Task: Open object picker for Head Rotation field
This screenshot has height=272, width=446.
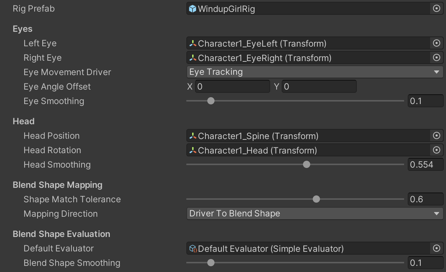Action: 437,150
